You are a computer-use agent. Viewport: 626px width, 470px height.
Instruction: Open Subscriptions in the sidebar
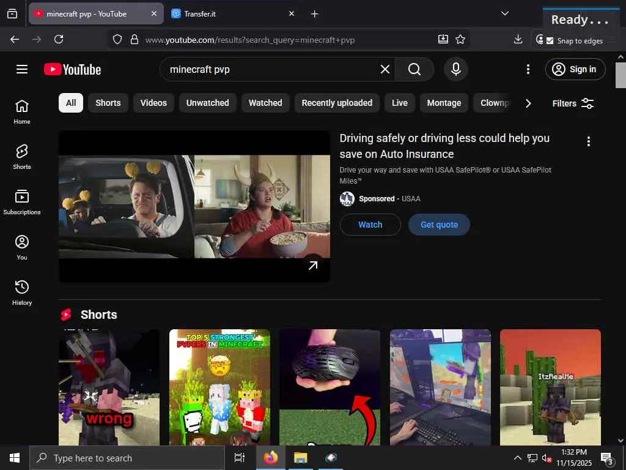click(22, 202)
